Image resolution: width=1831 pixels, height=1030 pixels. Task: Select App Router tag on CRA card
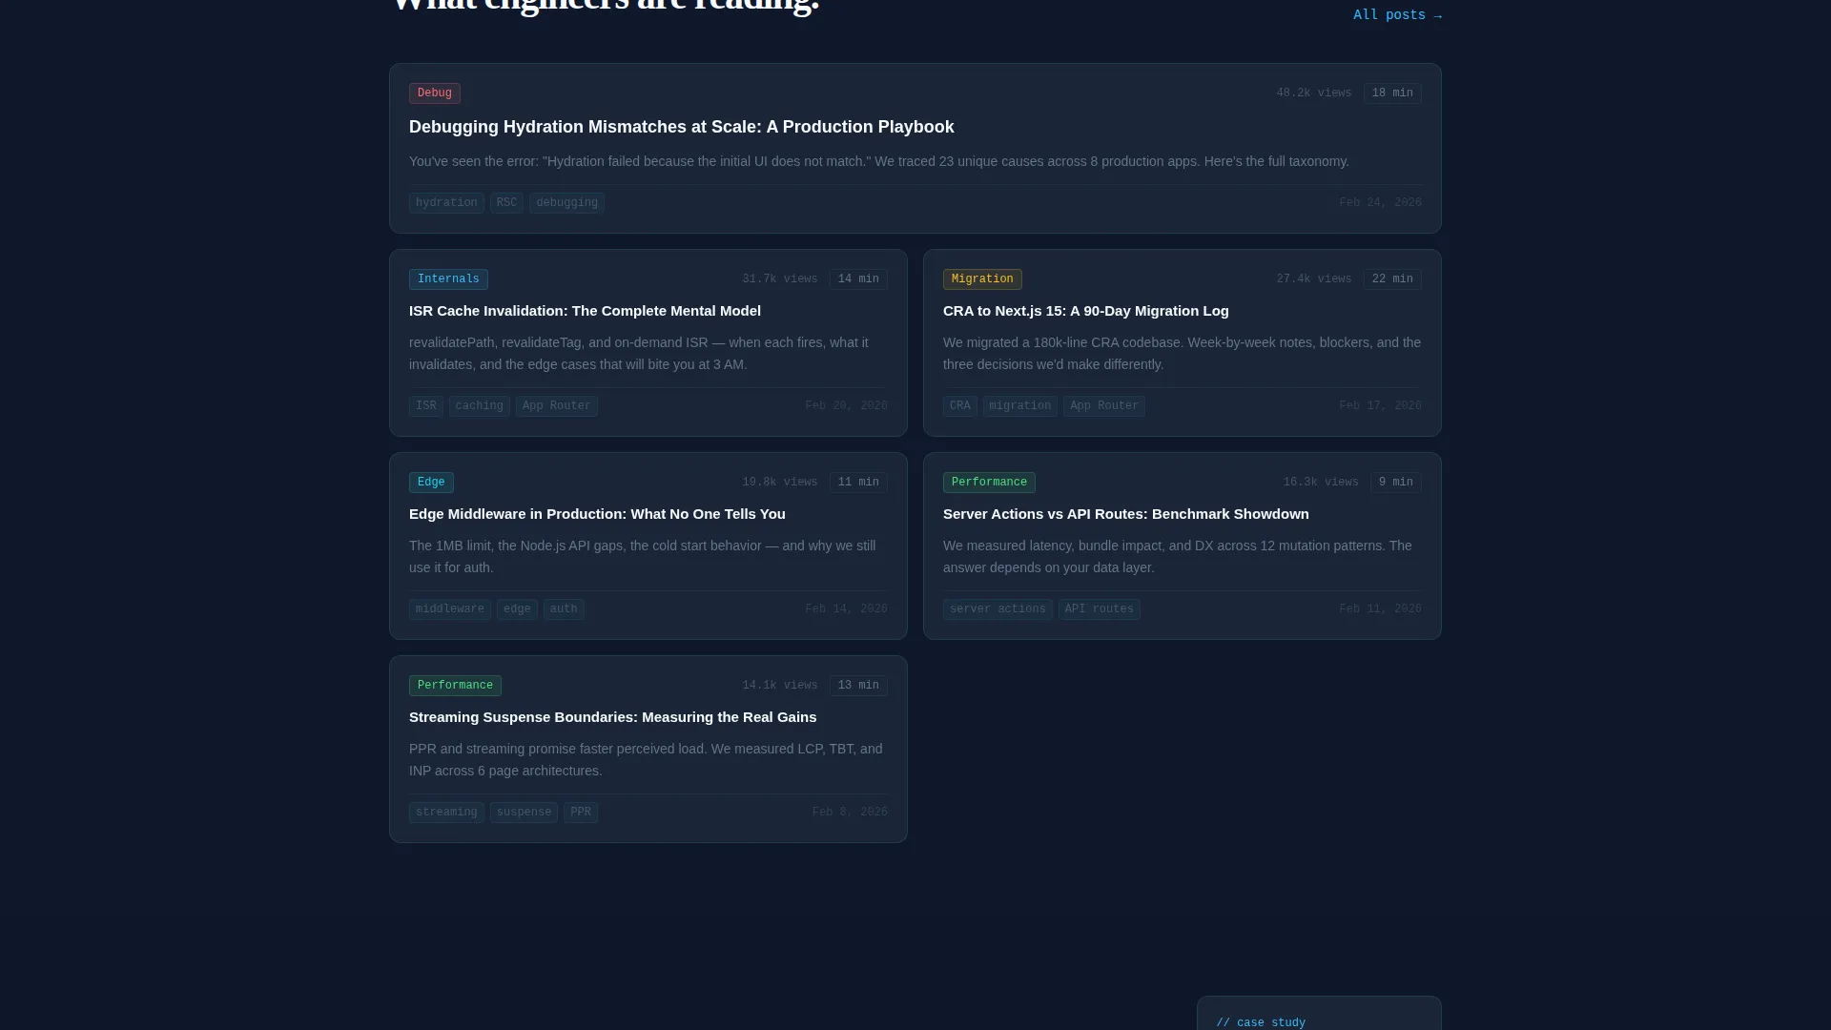[1104, 406]
